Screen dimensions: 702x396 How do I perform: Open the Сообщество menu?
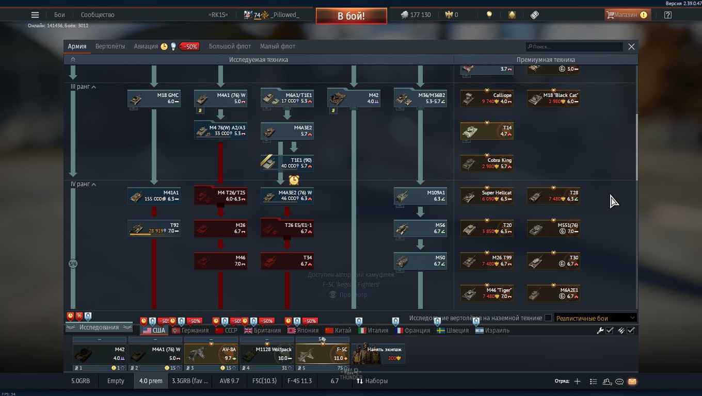(x=98, y=15)
